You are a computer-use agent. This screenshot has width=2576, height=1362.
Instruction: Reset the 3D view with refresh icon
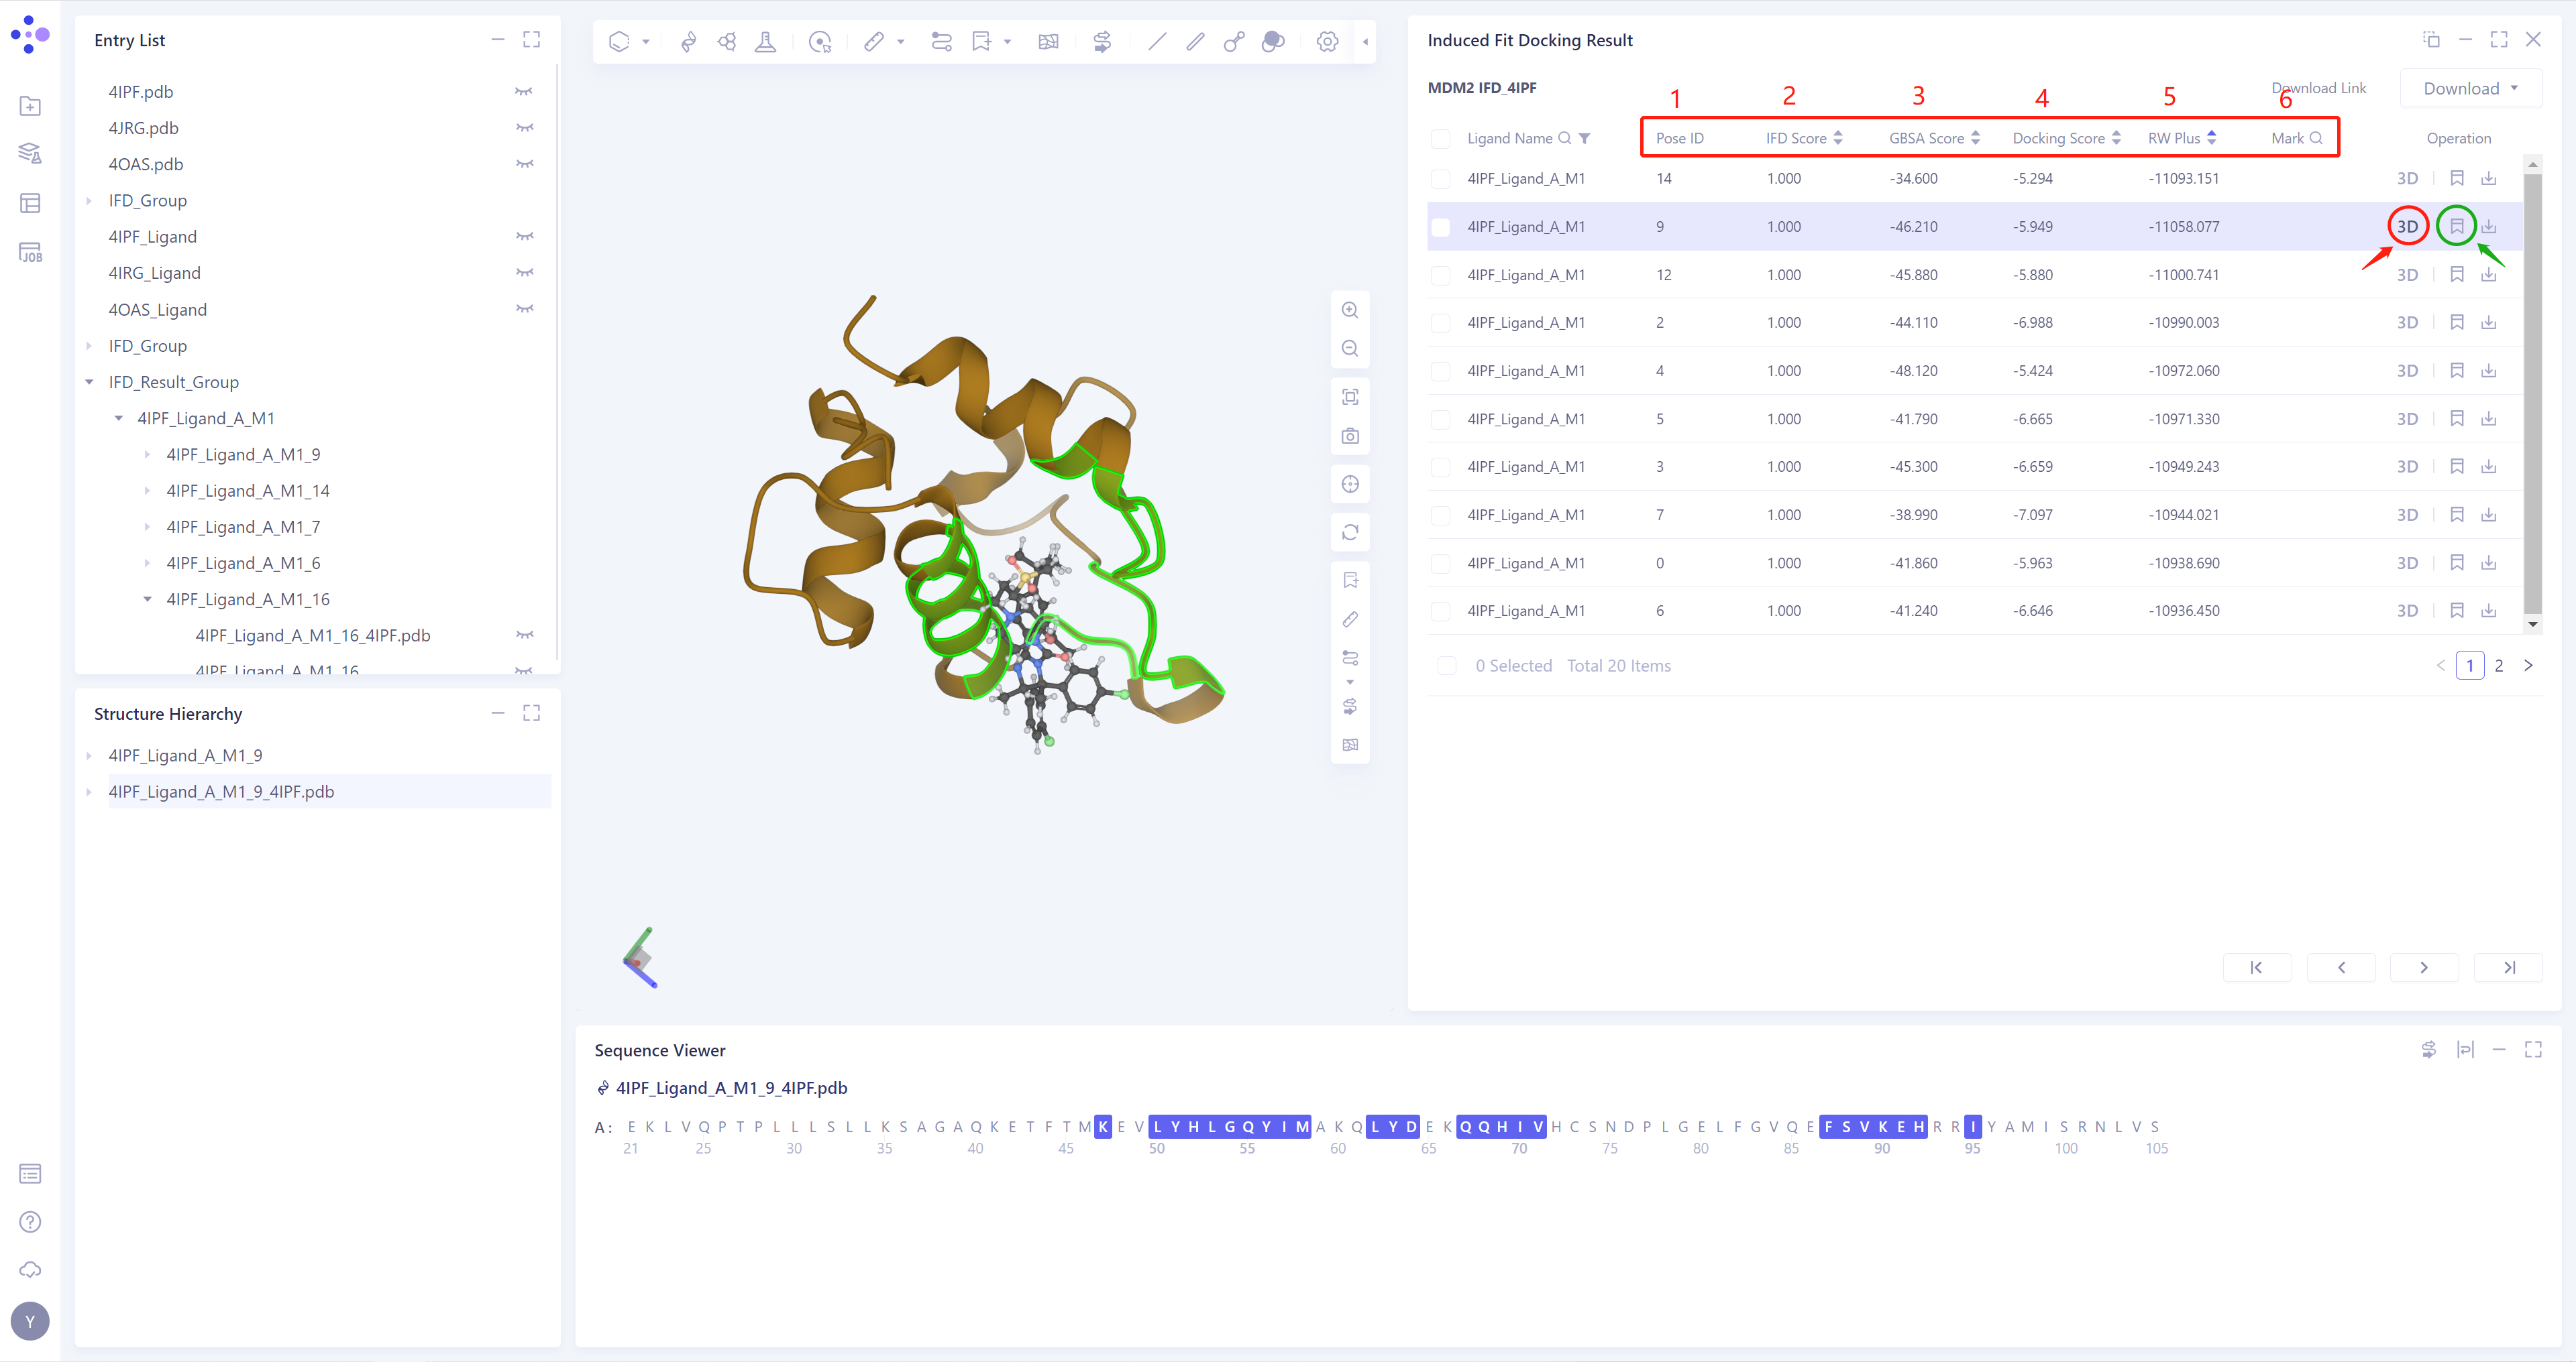tap(1350, 532)
